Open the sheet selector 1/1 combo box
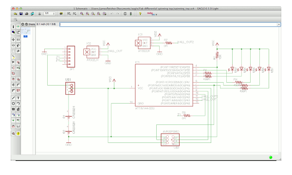Image resolution: width=292 pixels, height=175 pixels. click(49, 14)
